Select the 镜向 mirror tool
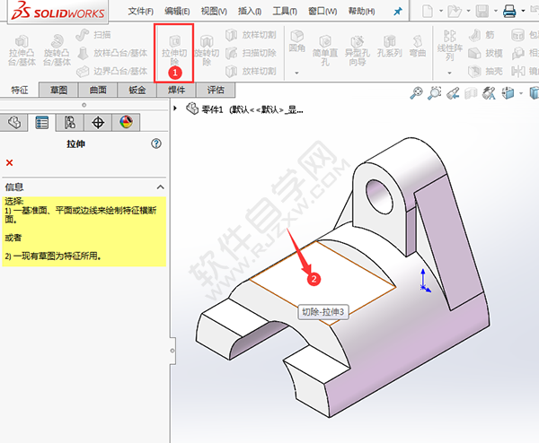539x443 pixels. (x=525, y=71)
